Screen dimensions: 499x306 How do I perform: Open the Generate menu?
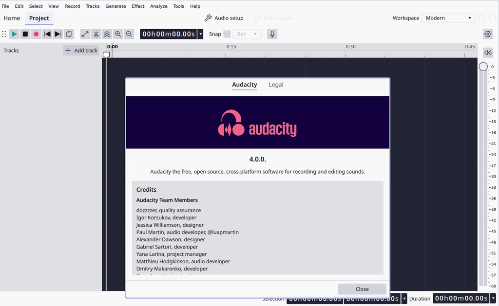pyautogui.click(x=115, y=6)
